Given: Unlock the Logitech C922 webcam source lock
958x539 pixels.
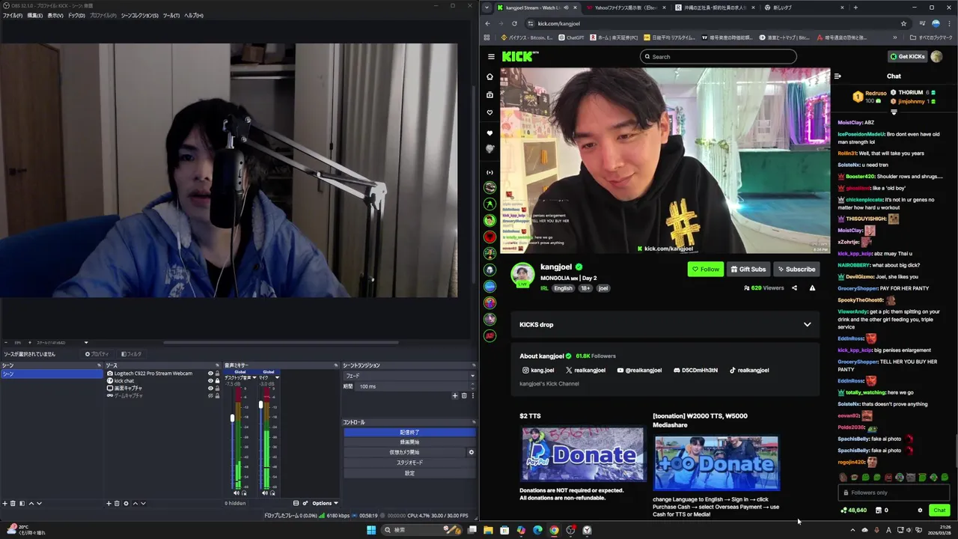Looking at the screenshot, I should pos(218,373).
